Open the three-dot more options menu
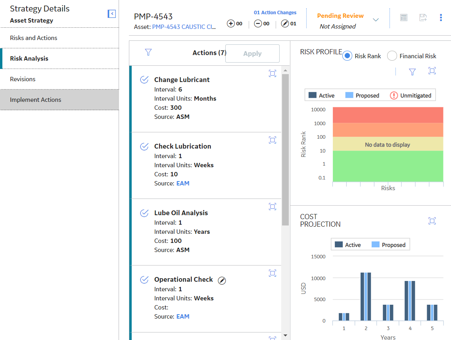 [441, 18]
